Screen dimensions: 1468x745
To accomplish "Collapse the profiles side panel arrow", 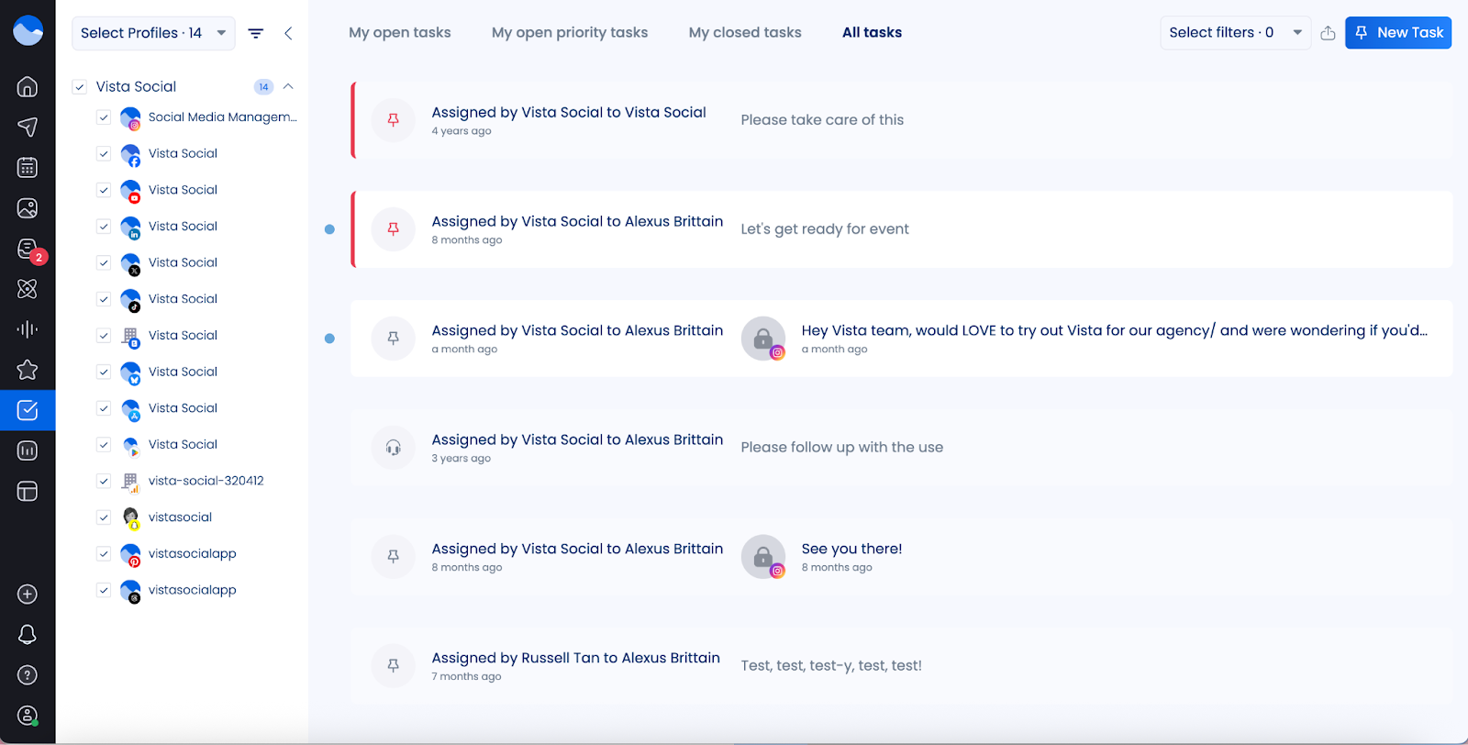I will [x=288, y=33].
